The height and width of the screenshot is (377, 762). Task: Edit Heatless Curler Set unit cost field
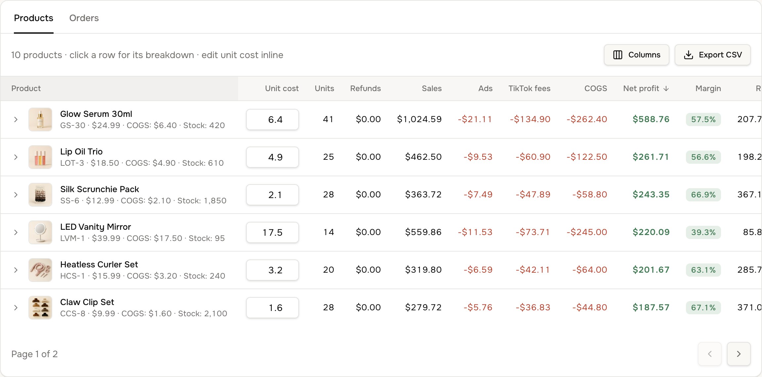point(273,270)
